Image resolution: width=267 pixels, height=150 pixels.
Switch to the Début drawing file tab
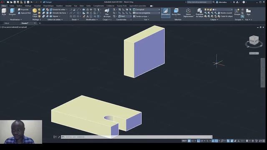pos(7,23)
